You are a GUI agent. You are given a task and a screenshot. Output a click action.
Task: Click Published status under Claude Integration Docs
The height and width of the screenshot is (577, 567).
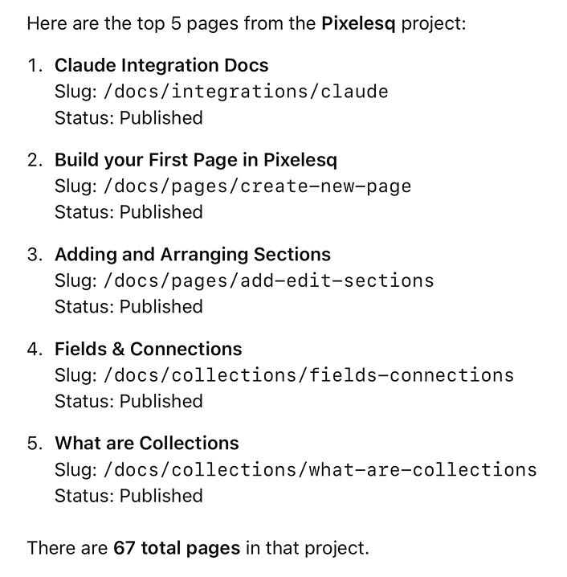161,117
